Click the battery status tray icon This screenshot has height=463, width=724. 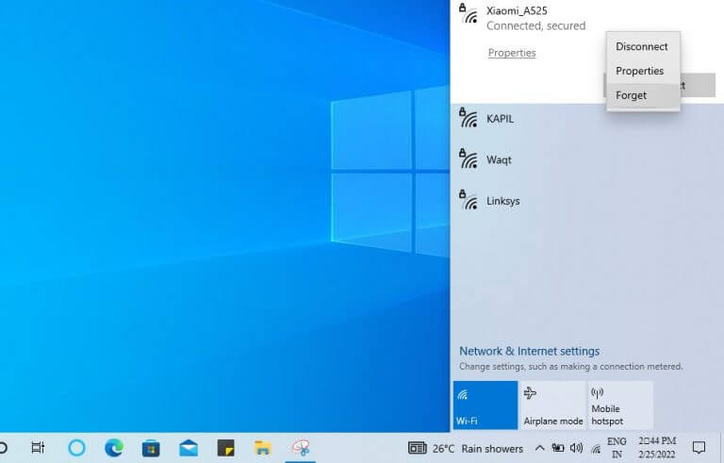(x=558, y=448)
